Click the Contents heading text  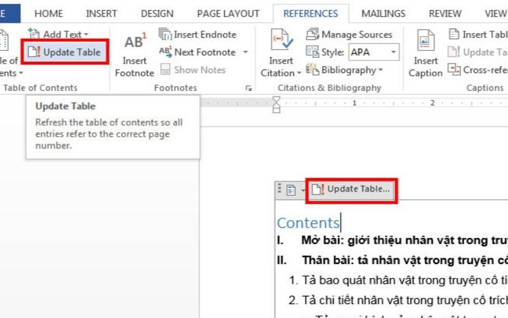308,223
